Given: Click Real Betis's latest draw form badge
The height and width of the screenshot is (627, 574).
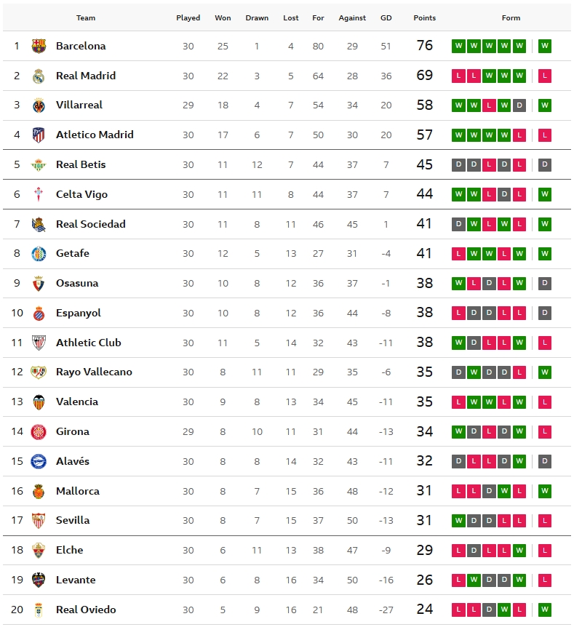Looking at the screenshot, I should coord(545,164).
